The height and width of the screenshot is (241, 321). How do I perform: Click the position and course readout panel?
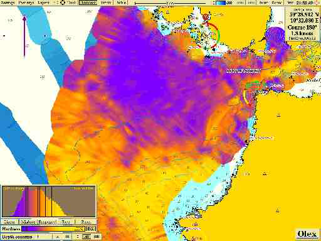pos(303,23)
